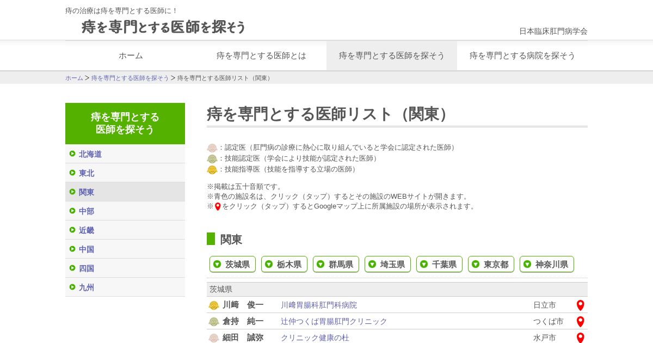Select the 痔を専門とする医師を探そう navigation tab
653x343 pixels.
click(x=392, y=56)
